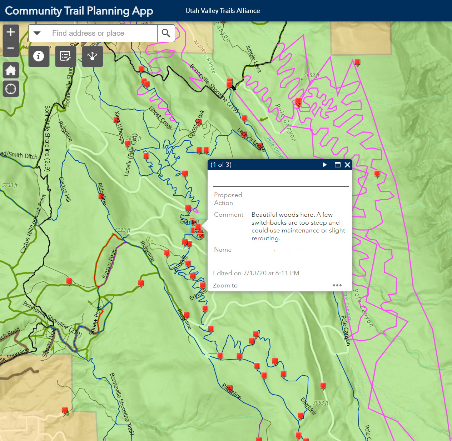Open the Share widget icon
The height and width of the screenshot is (441, 452).
tap(92, 56)
